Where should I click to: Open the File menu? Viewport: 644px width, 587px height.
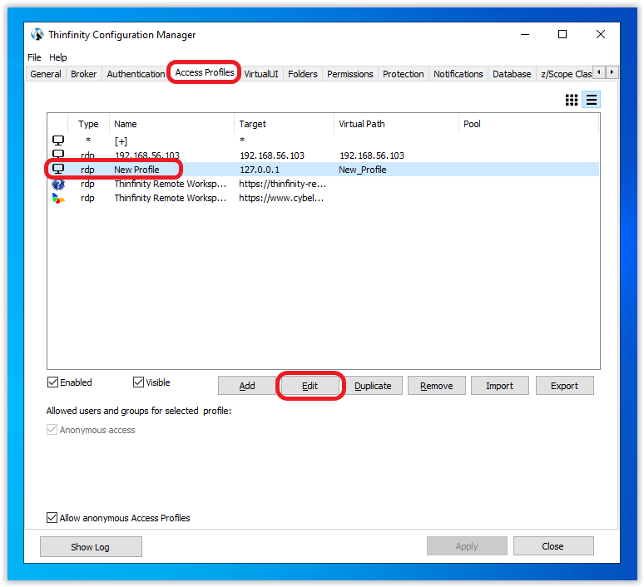[x=34, y=57]
